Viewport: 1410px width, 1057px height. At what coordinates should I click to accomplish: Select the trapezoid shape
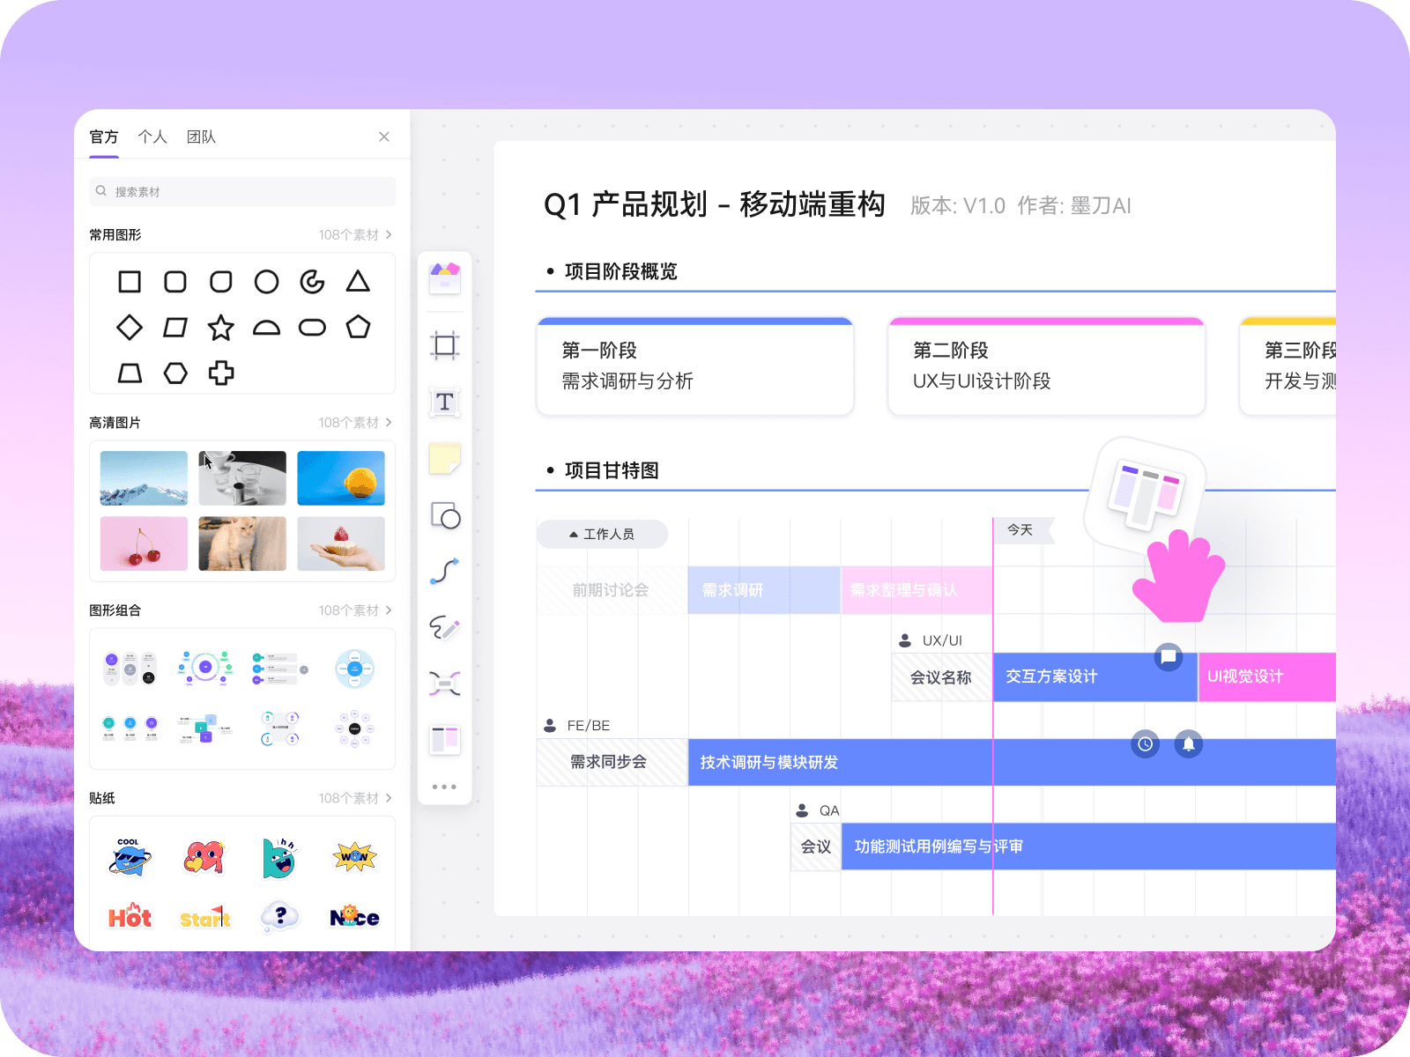[130, 373]
